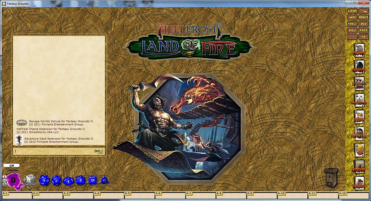Click the Savage Worlds Deluxe credit text
The image size is (371, 201).
click(x=61, y=123)
